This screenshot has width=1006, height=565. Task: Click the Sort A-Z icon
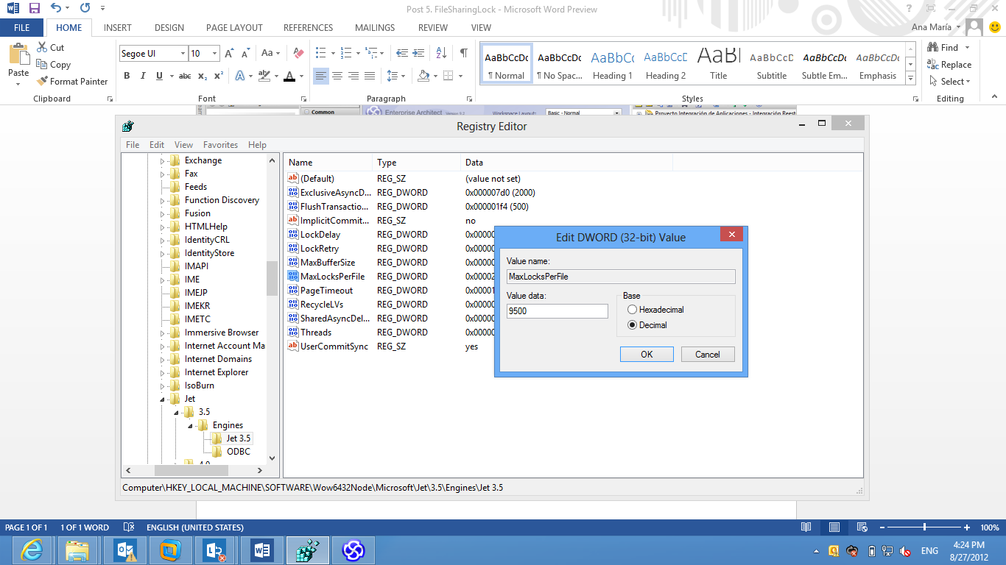(x=441, y=53)
